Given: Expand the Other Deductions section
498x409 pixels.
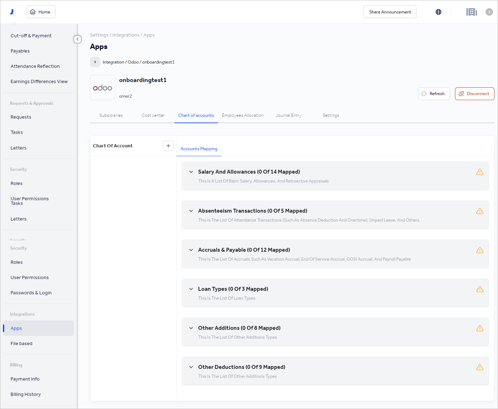Looking at the screenshot, I should (x=191, y=367).
